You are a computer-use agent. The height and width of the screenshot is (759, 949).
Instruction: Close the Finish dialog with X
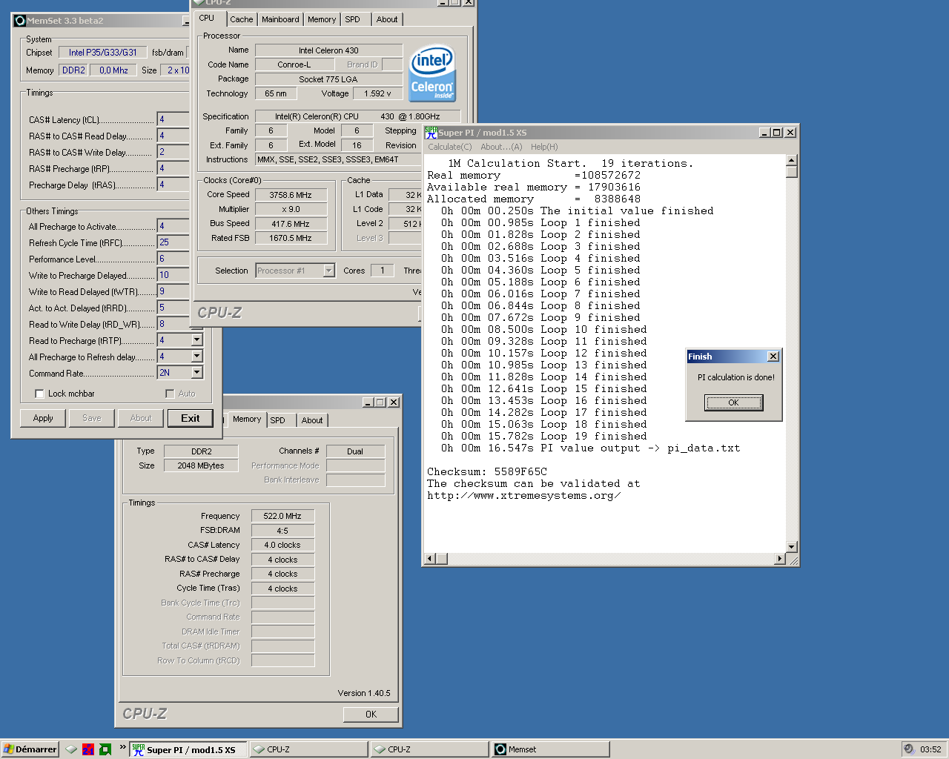(773, 357)
